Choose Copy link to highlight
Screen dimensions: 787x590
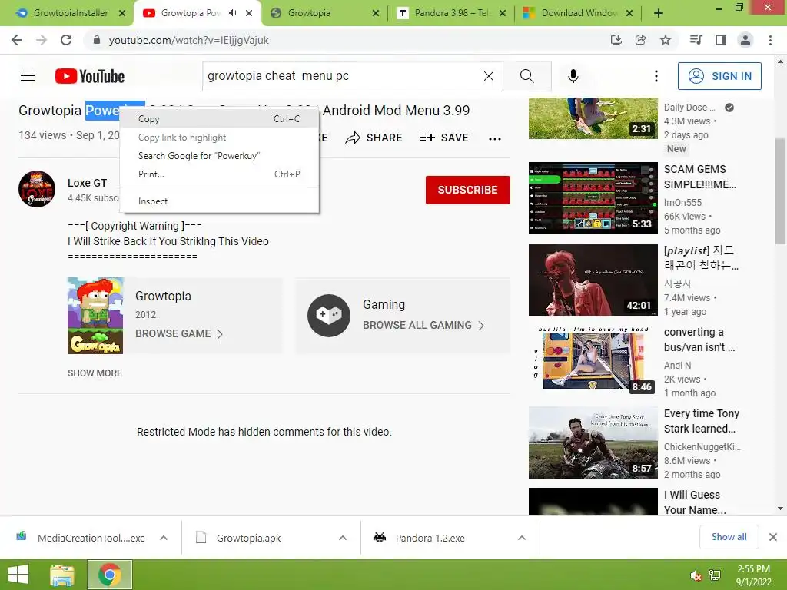coord(219,138)
